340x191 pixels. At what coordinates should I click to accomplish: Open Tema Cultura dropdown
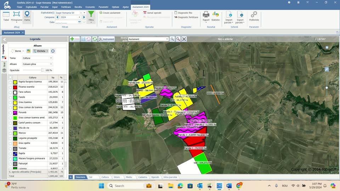37,58
